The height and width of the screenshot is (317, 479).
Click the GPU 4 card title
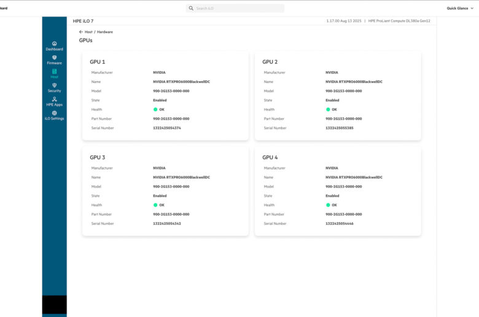(x=270, y=157)
